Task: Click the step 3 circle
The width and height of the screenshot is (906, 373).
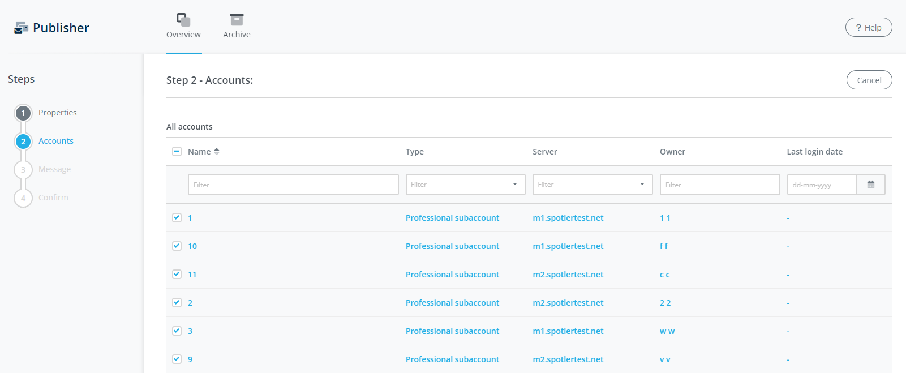Action: [23, 170]
